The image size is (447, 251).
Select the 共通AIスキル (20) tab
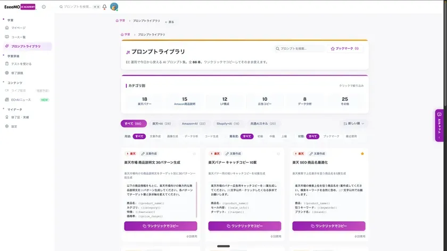coord(263,124)
